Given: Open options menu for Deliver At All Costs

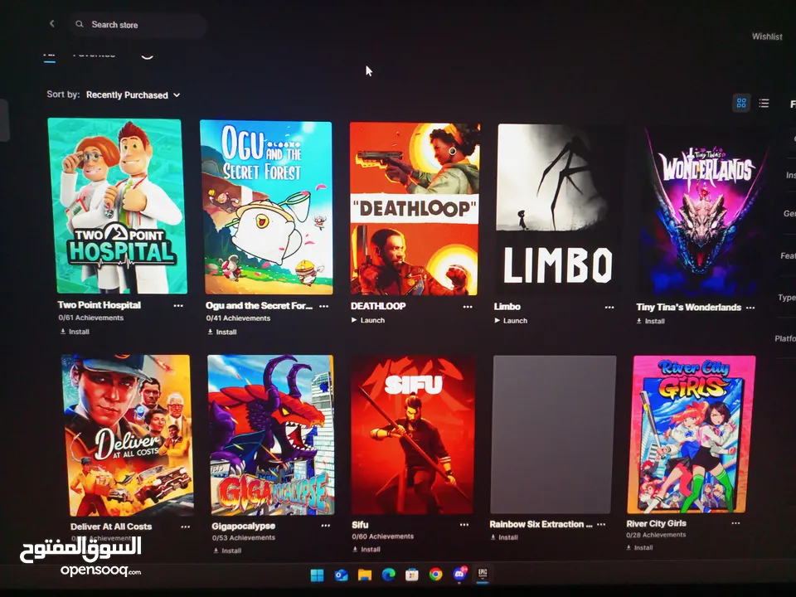Looking at the screenshot, I should point(185,527).
